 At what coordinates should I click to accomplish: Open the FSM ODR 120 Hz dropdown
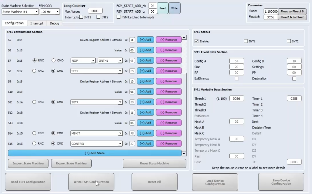[50, 12]
